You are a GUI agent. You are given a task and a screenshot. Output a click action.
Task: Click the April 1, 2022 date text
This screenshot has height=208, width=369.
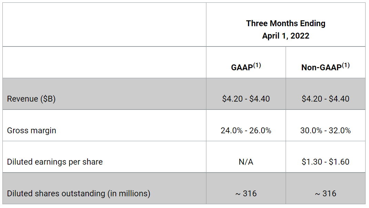[x=286, y=36]
